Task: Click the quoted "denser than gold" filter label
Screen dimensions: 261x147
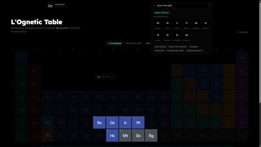Action: click(133, 43)
